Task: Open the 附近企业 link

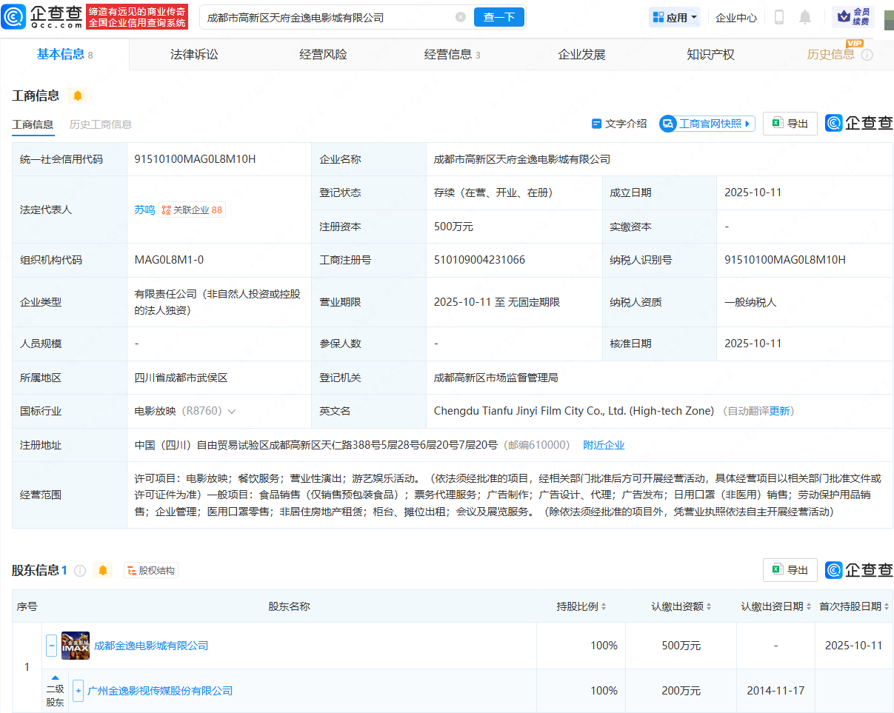Action: (604, 445)
